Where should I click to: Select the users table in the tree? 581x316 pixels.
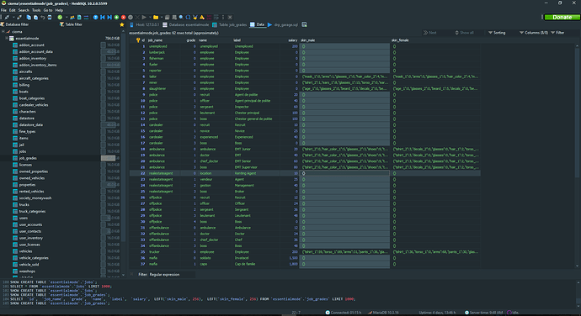24,218
